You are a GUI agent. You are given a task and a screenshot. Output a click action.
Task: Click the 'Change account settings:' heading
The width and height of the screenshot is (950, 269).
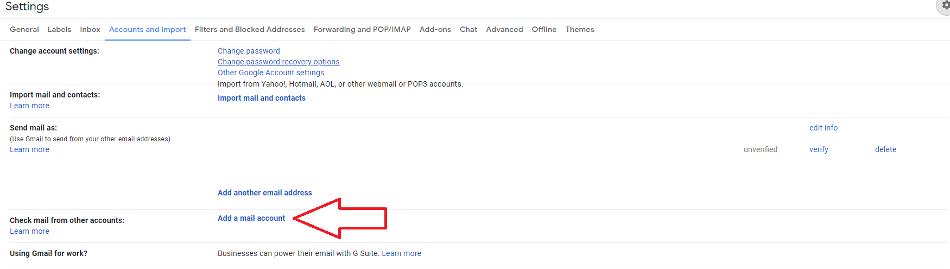(x=54, y=51)
